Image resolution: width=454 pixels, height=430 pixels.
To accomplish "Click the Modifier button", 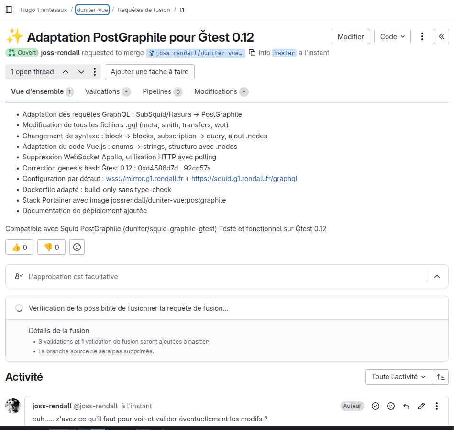I will tap(351, 36).
